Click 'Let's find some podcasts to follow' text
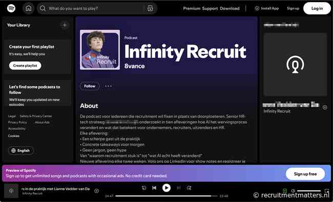Image resolution: width=333 pixels, height=202 pixels. coord(34,90)
